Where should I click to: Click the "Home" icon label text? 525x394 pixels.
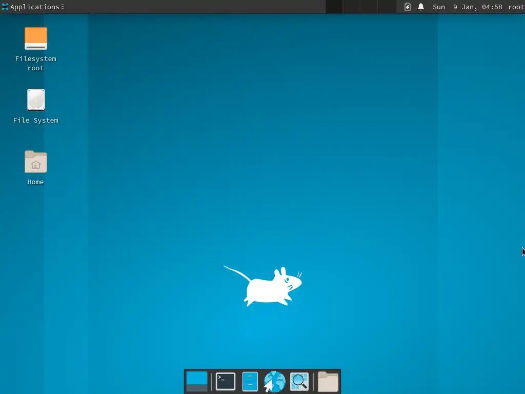(x=35, y=182)
